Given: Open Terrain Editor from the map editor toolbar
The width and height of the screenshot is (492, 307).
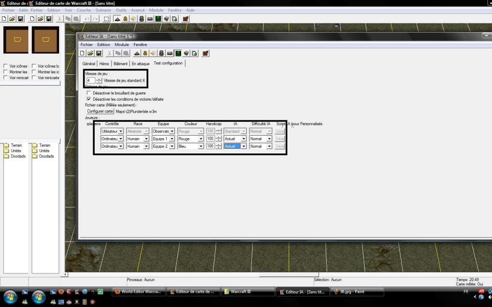Looking at the screenshot, I should click(117, 19).
